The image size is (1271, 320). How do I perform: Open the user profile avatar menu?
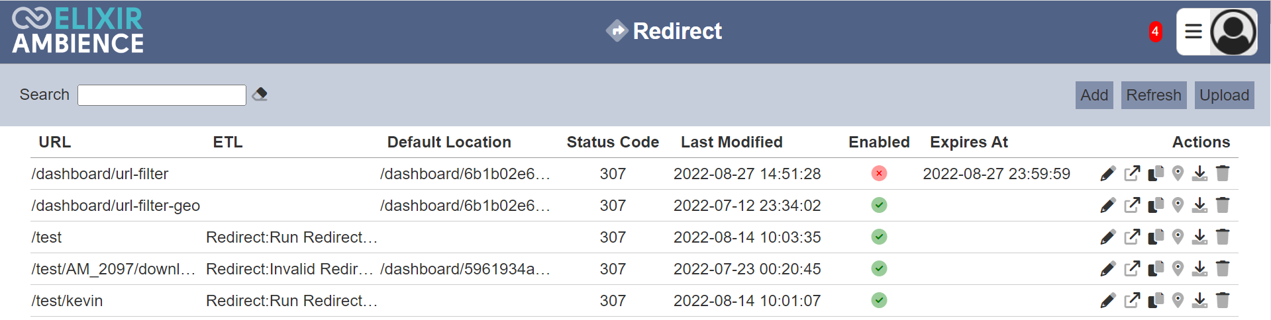point(1233,32)
